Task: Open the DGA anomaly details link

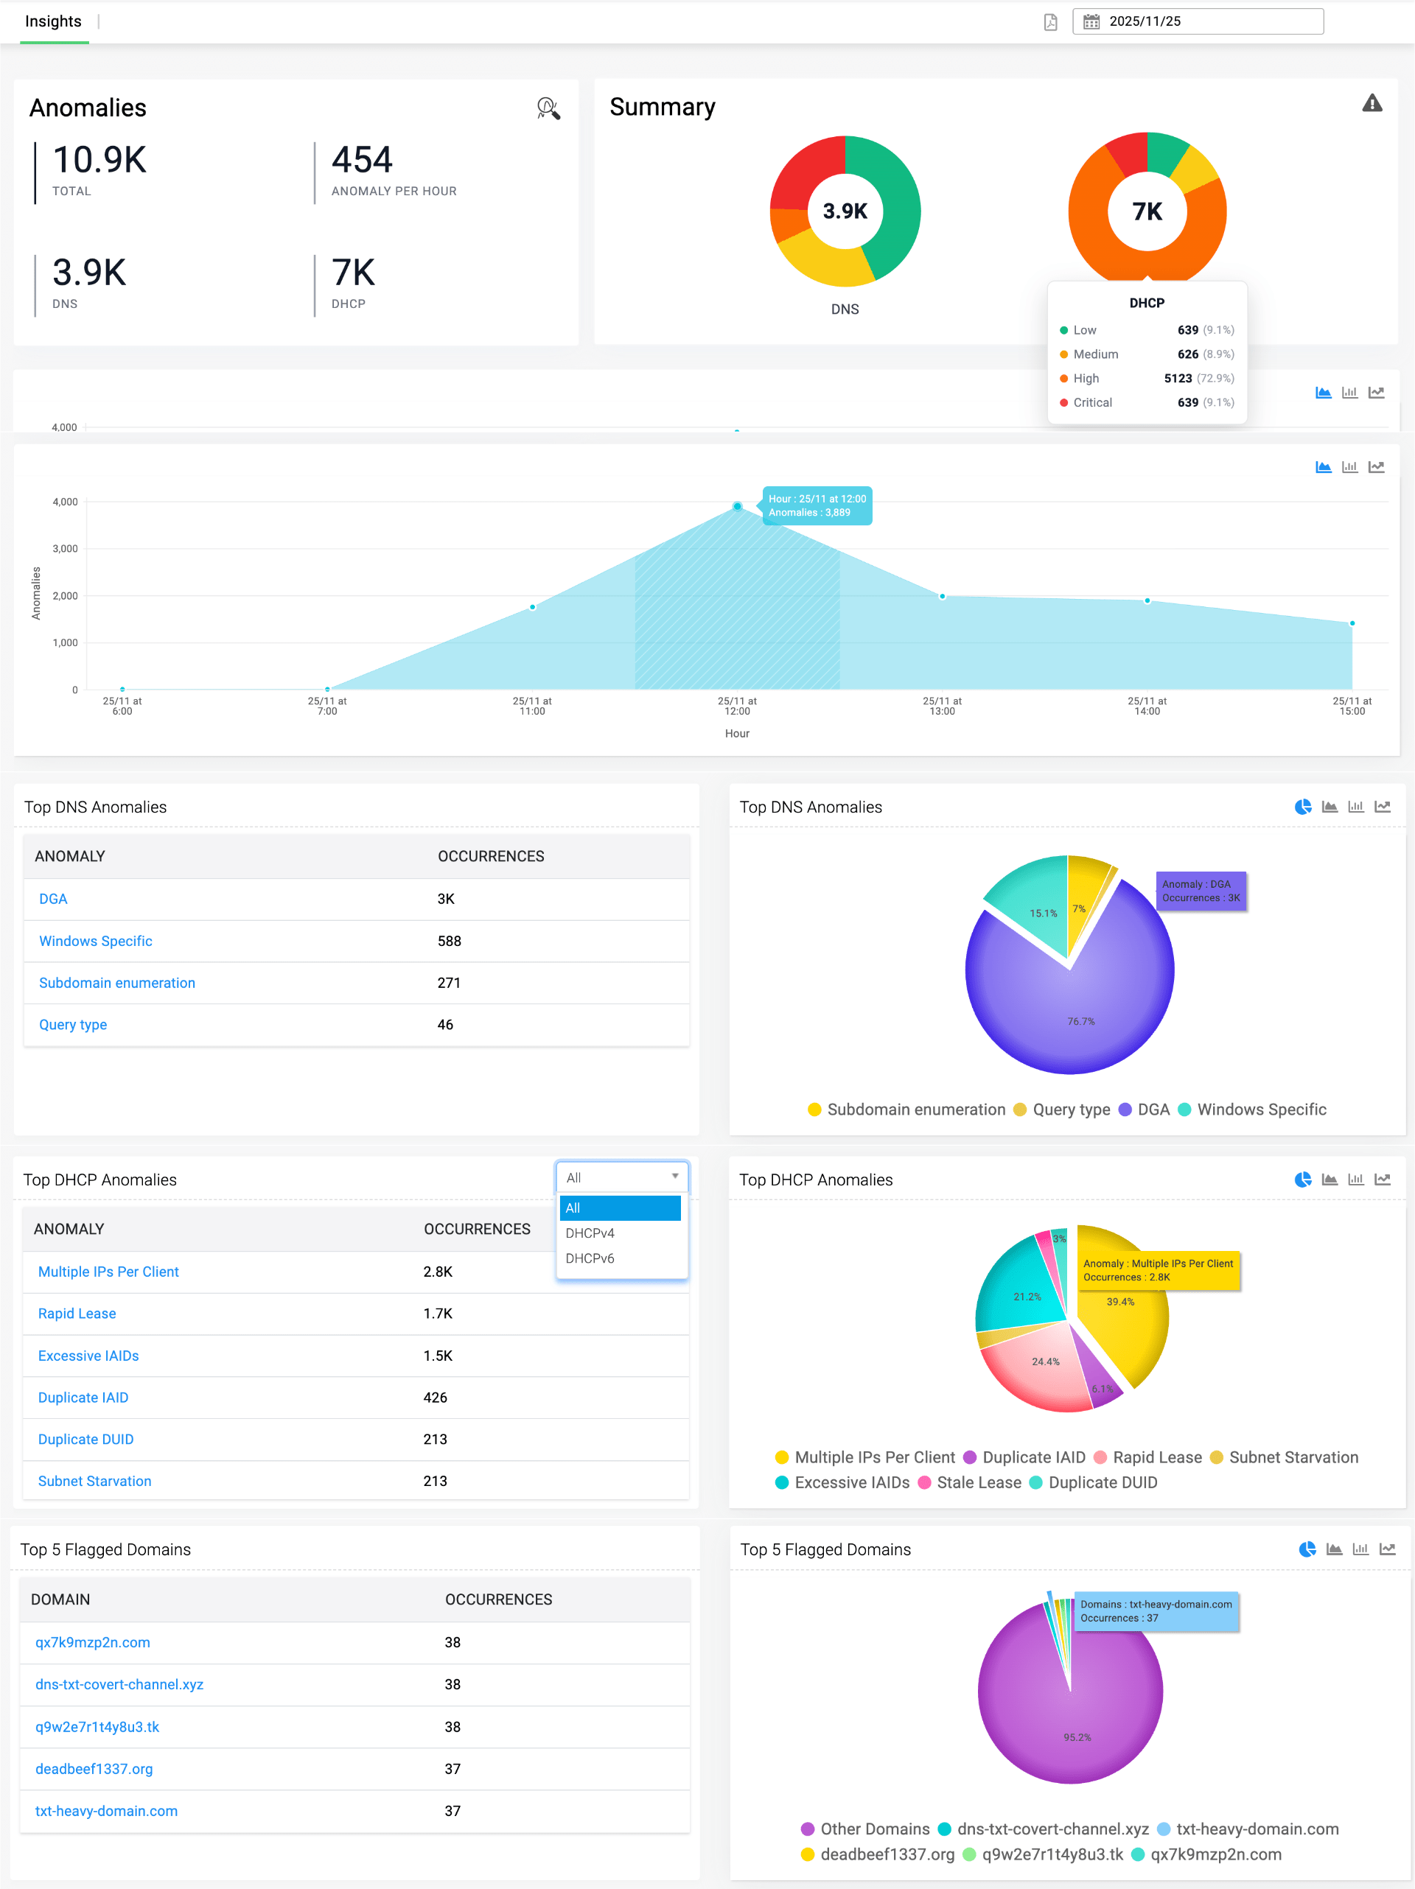Action: [53, 898]
